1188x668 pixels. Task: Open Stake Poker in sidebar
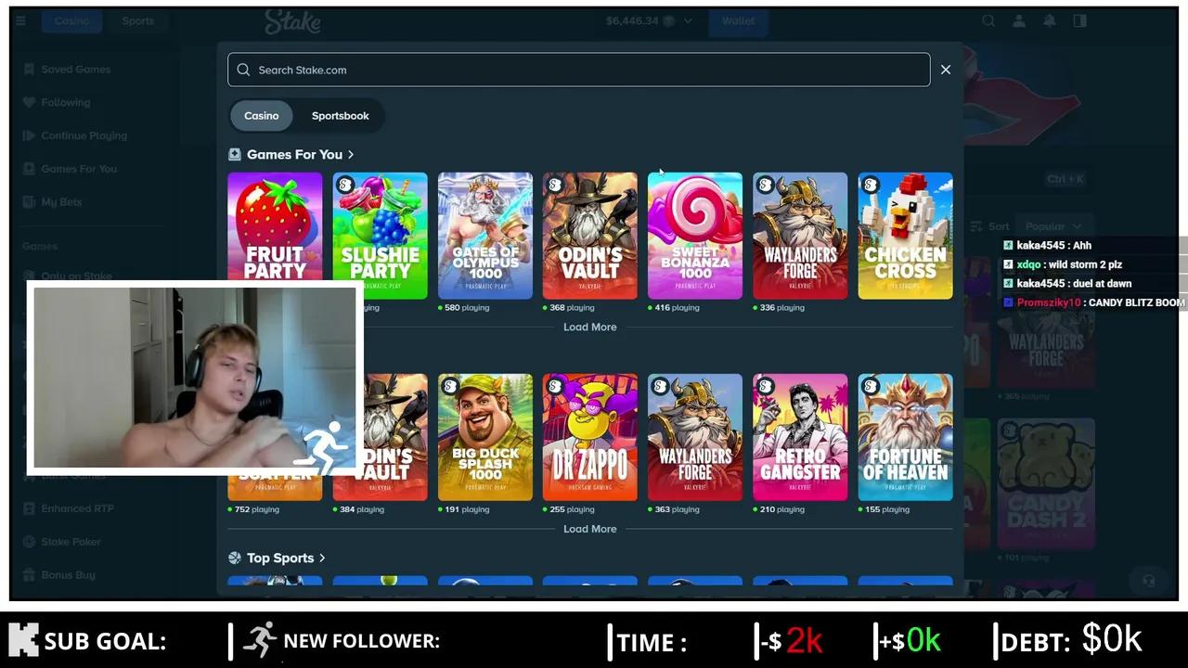coord(71,542)
